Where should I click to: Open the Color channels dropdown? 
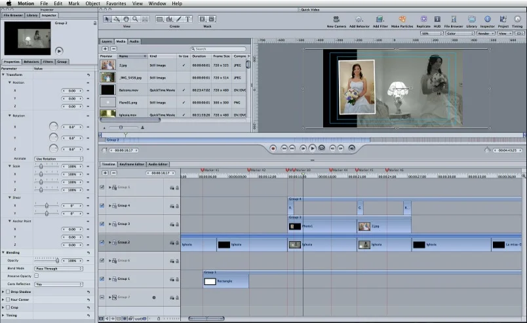click(459, 33)
